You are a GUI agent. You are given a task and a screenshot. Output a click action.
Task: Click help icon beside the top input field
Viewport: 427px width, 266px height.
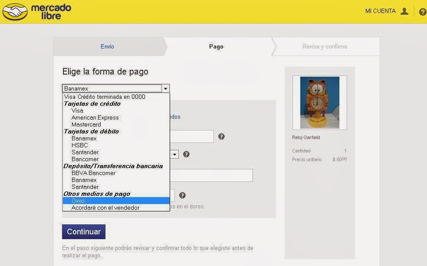coord(221,136)
